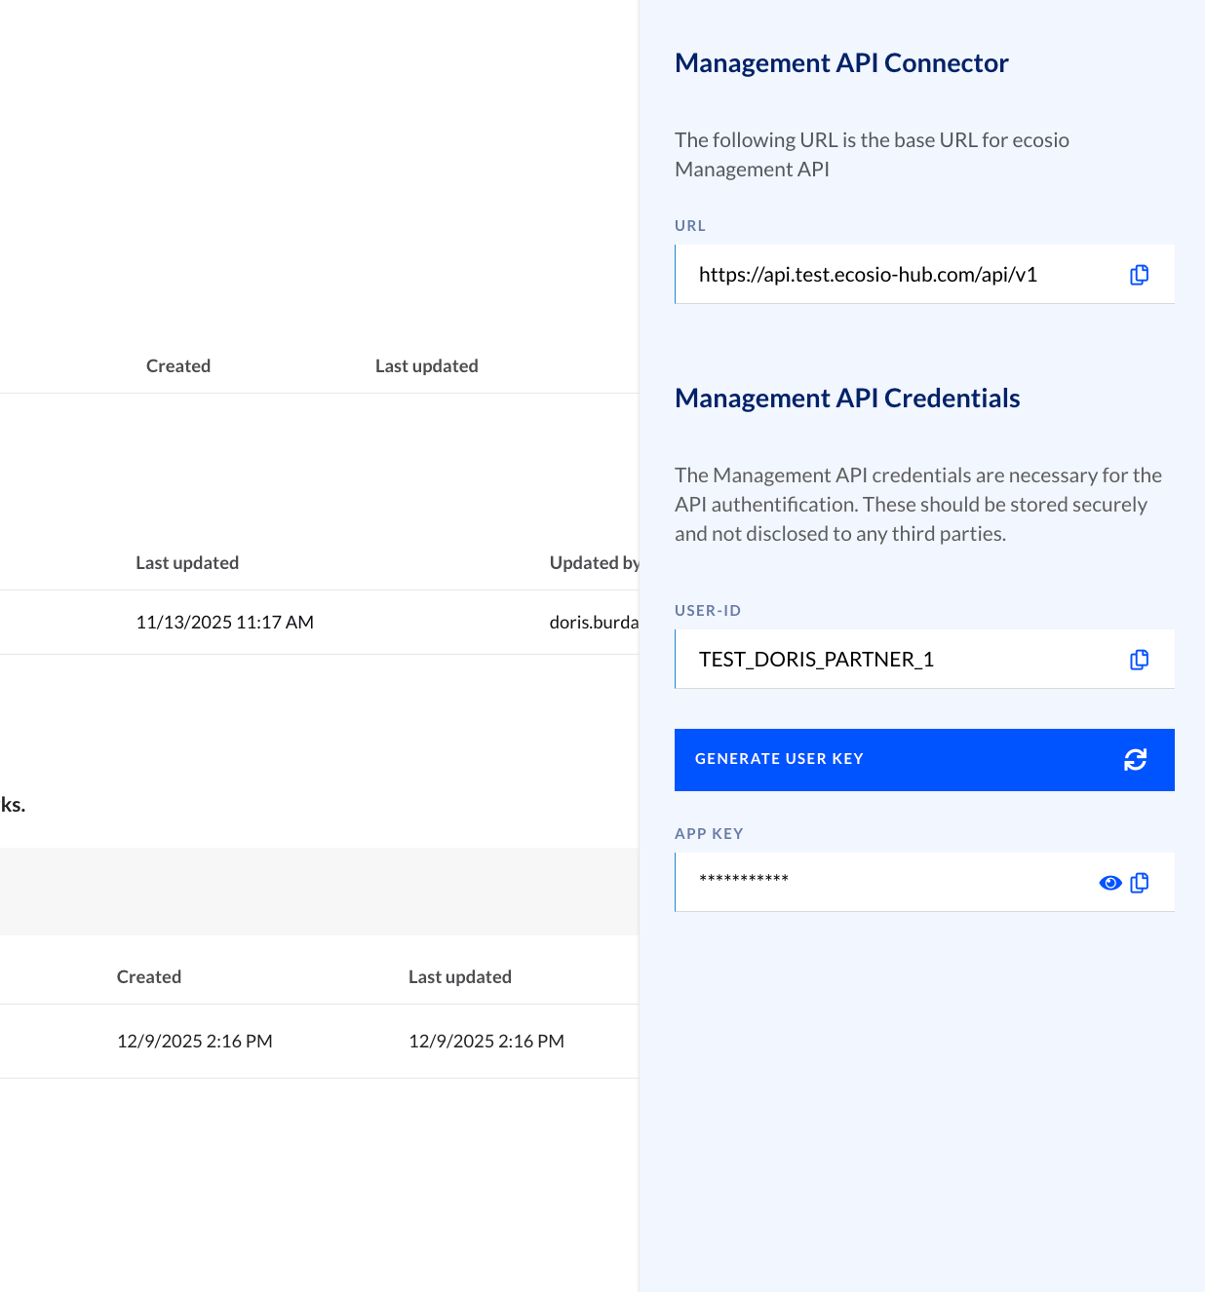Click into the URL field with api.test.ecosio-hub.com
The image size is (1205, 1292).
868,275
